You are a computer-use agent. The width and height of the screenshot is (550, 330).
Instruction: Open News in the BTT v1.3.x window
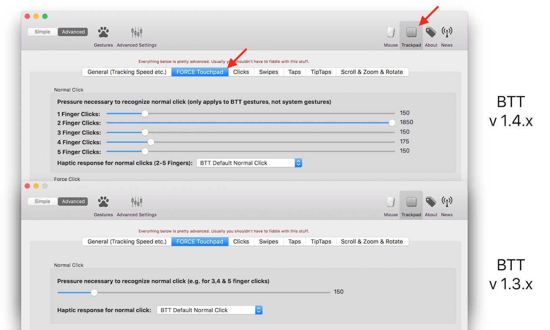click(x=447, y=207)
